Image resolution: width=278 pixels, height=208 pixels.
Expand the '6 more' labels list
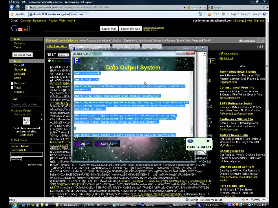pyautogui.click(x=19, y=92)
